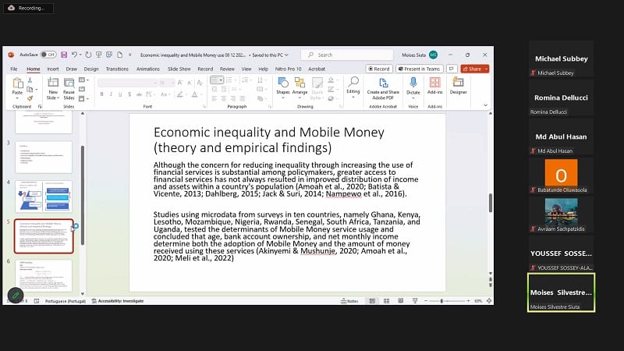The image size is (624, 351).
Task: Adjust the zoom slider in status bar
Action: coord(441,301)
